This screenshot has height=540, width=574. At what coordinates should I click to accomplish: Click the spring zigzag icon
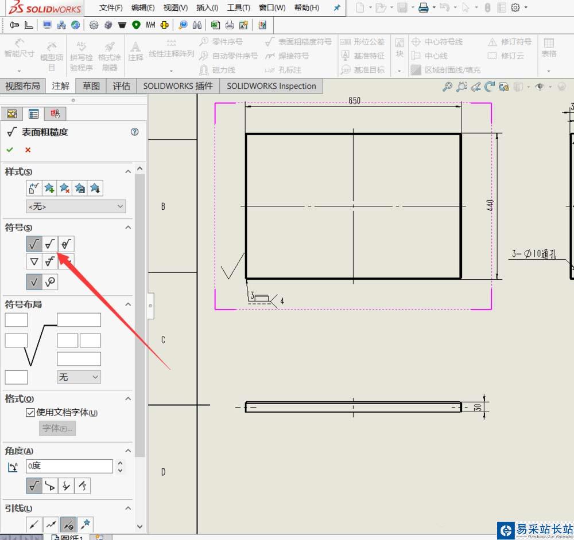tap(150, 25)
